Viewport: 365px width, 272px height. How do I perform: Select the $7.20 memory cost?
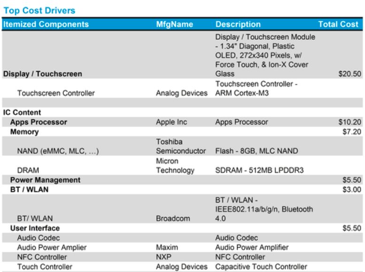coord(352,132)
